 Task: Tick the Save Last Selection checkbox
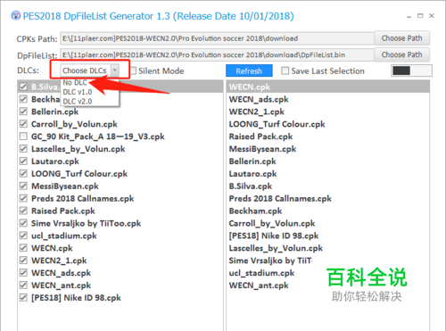coord(285,70)
